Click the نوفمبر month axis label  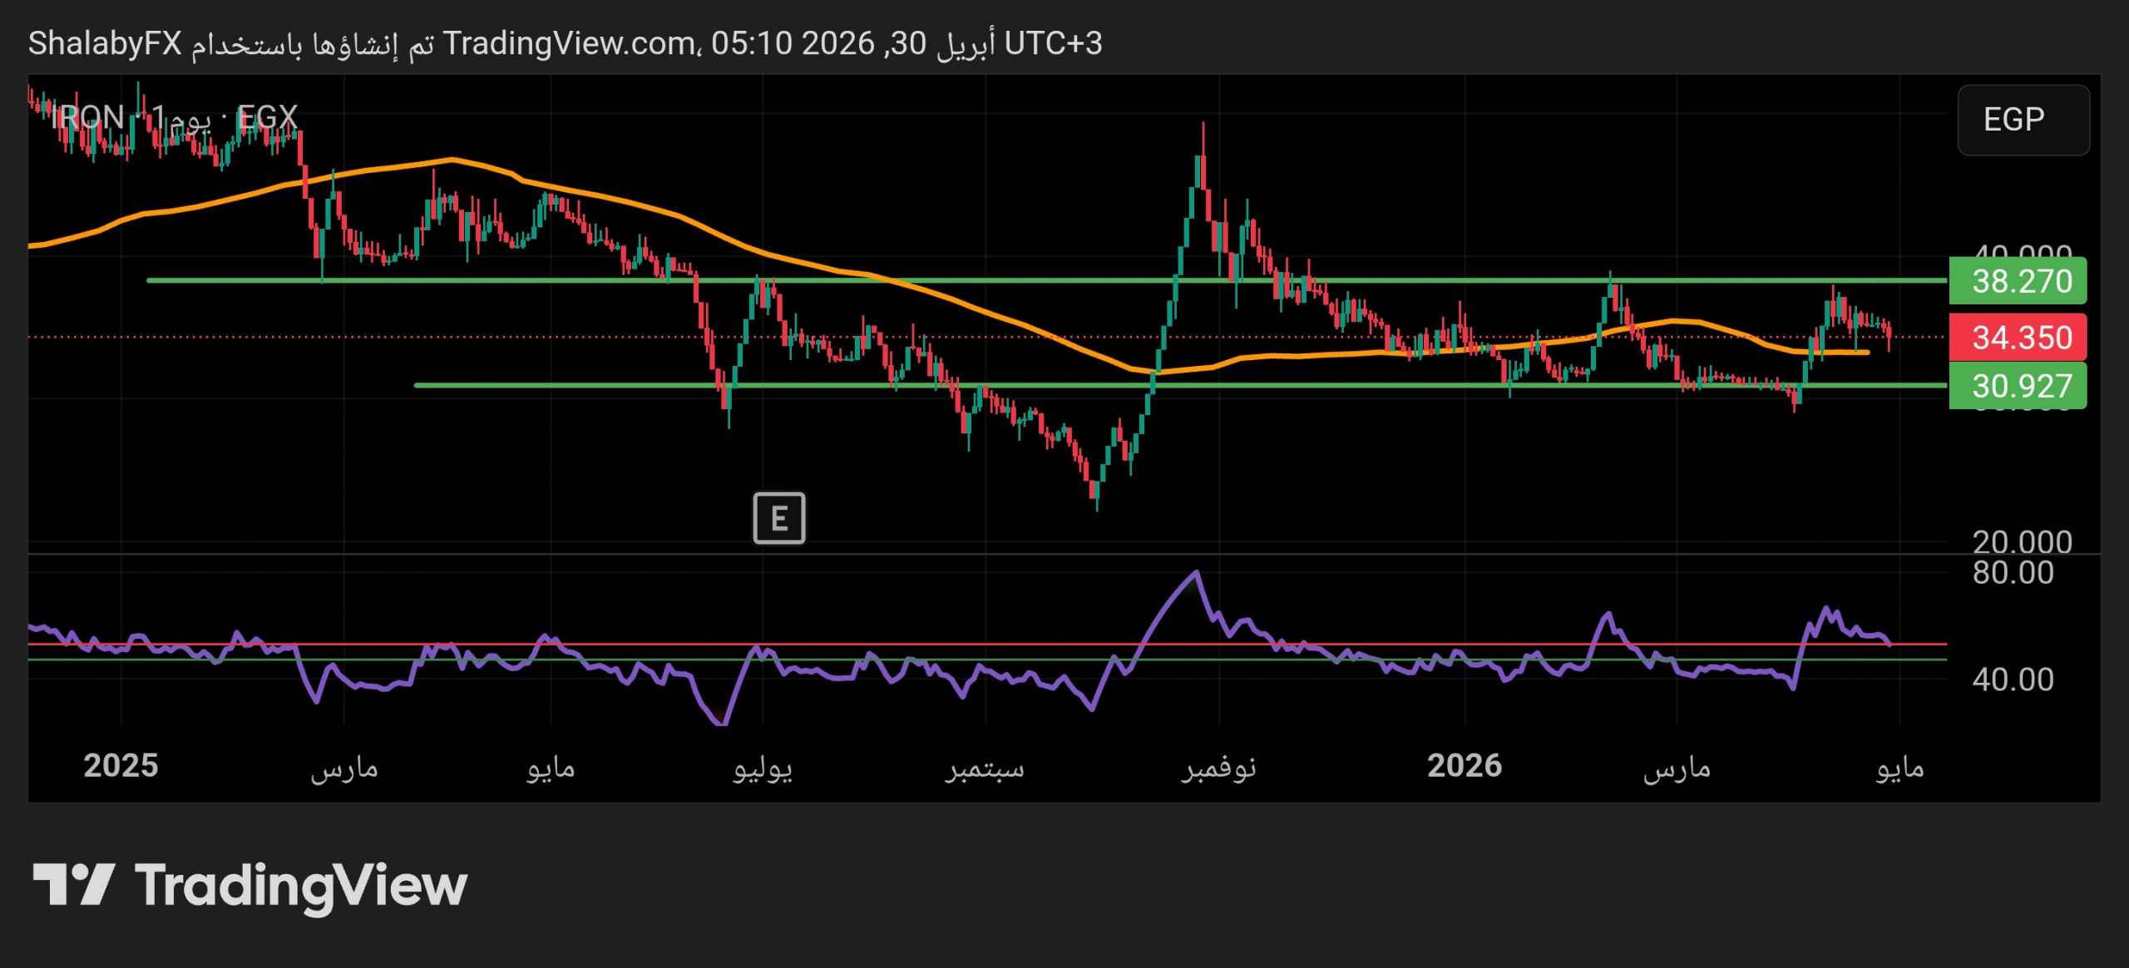click(x=1218, y=768)
